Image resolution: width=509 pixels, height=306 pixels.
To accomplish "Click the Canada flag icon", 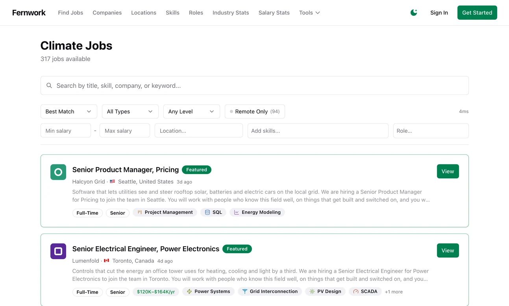I will [107, 261].
